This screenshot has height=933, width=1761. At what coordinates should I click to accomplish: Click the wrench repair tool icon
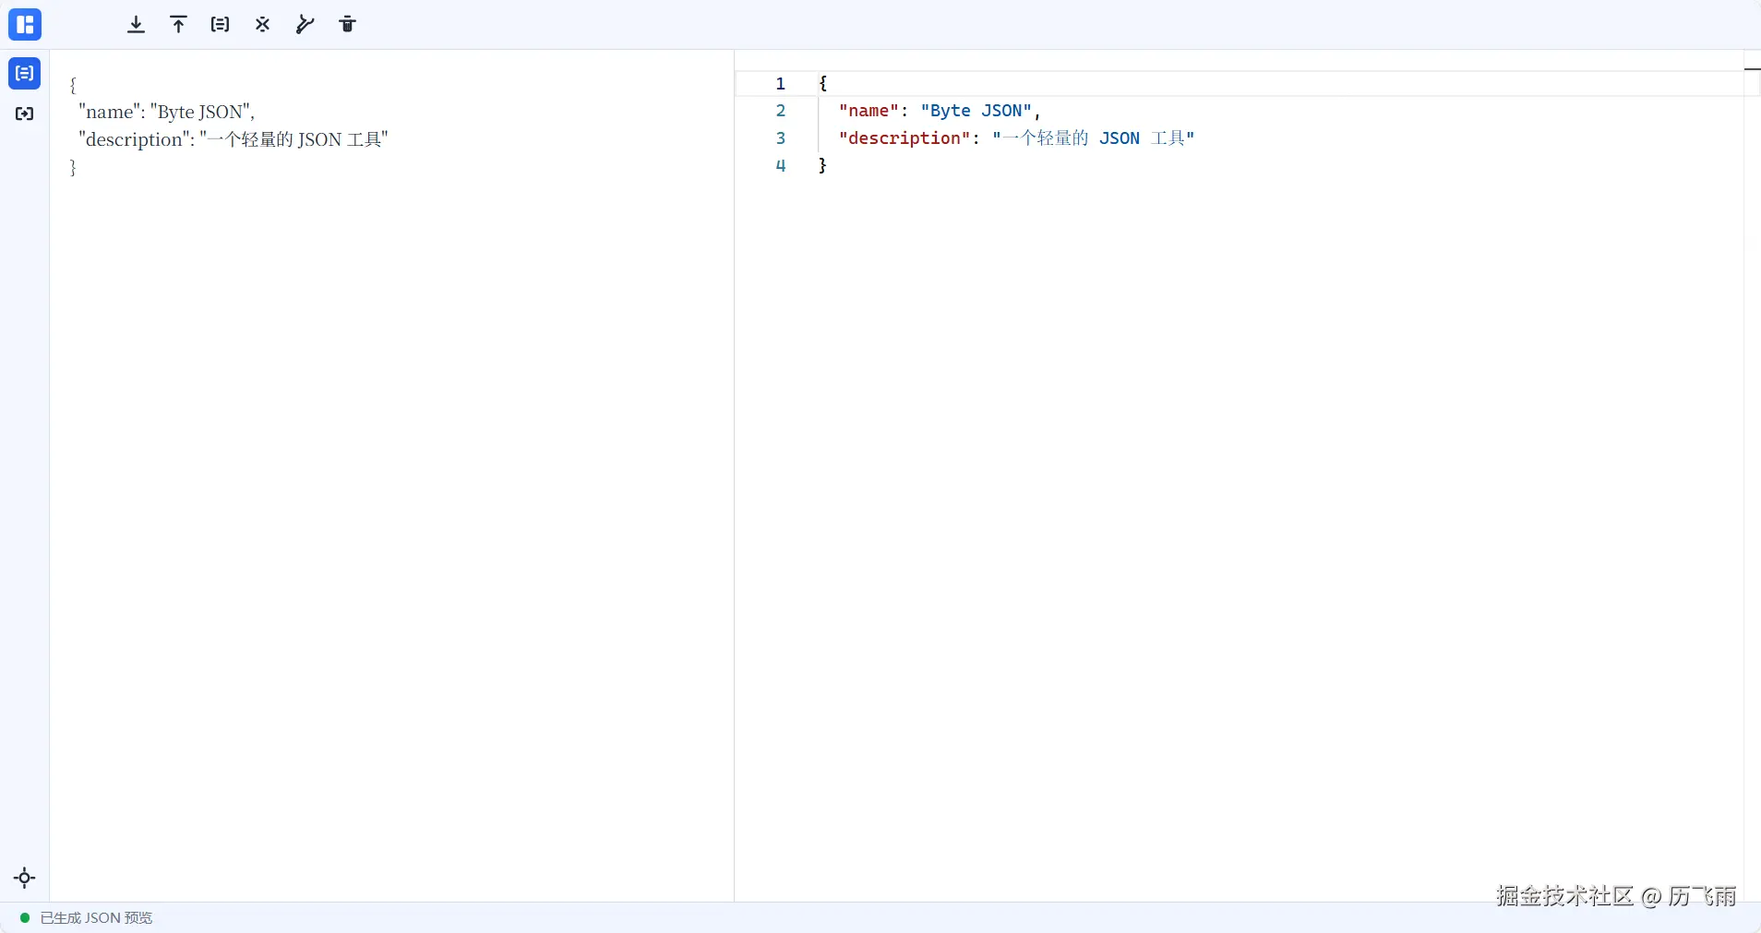pyautogui.click(x=305, y=25)
